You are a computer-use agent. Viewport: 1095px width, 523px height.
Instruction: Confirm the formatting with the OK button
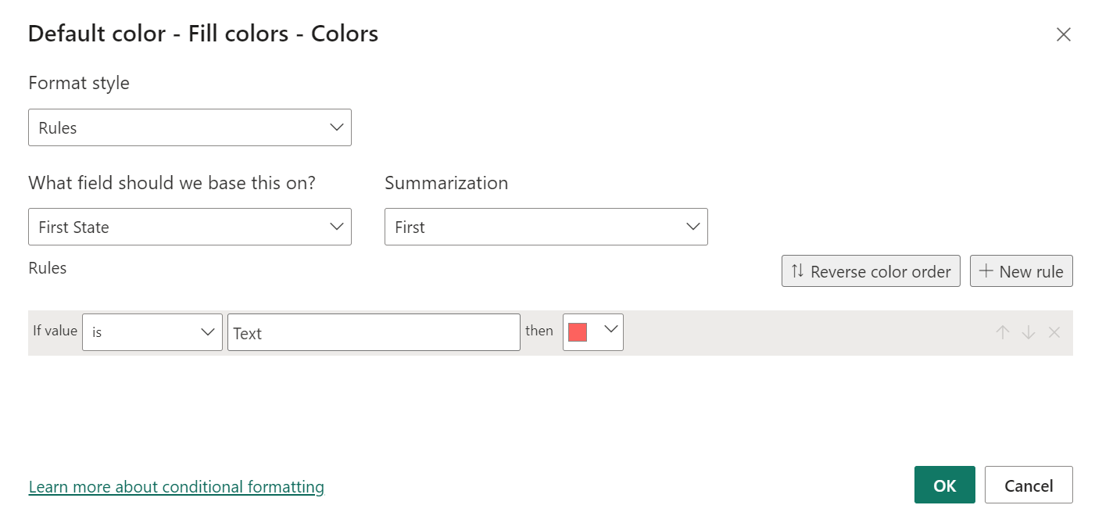coord(944,485)
